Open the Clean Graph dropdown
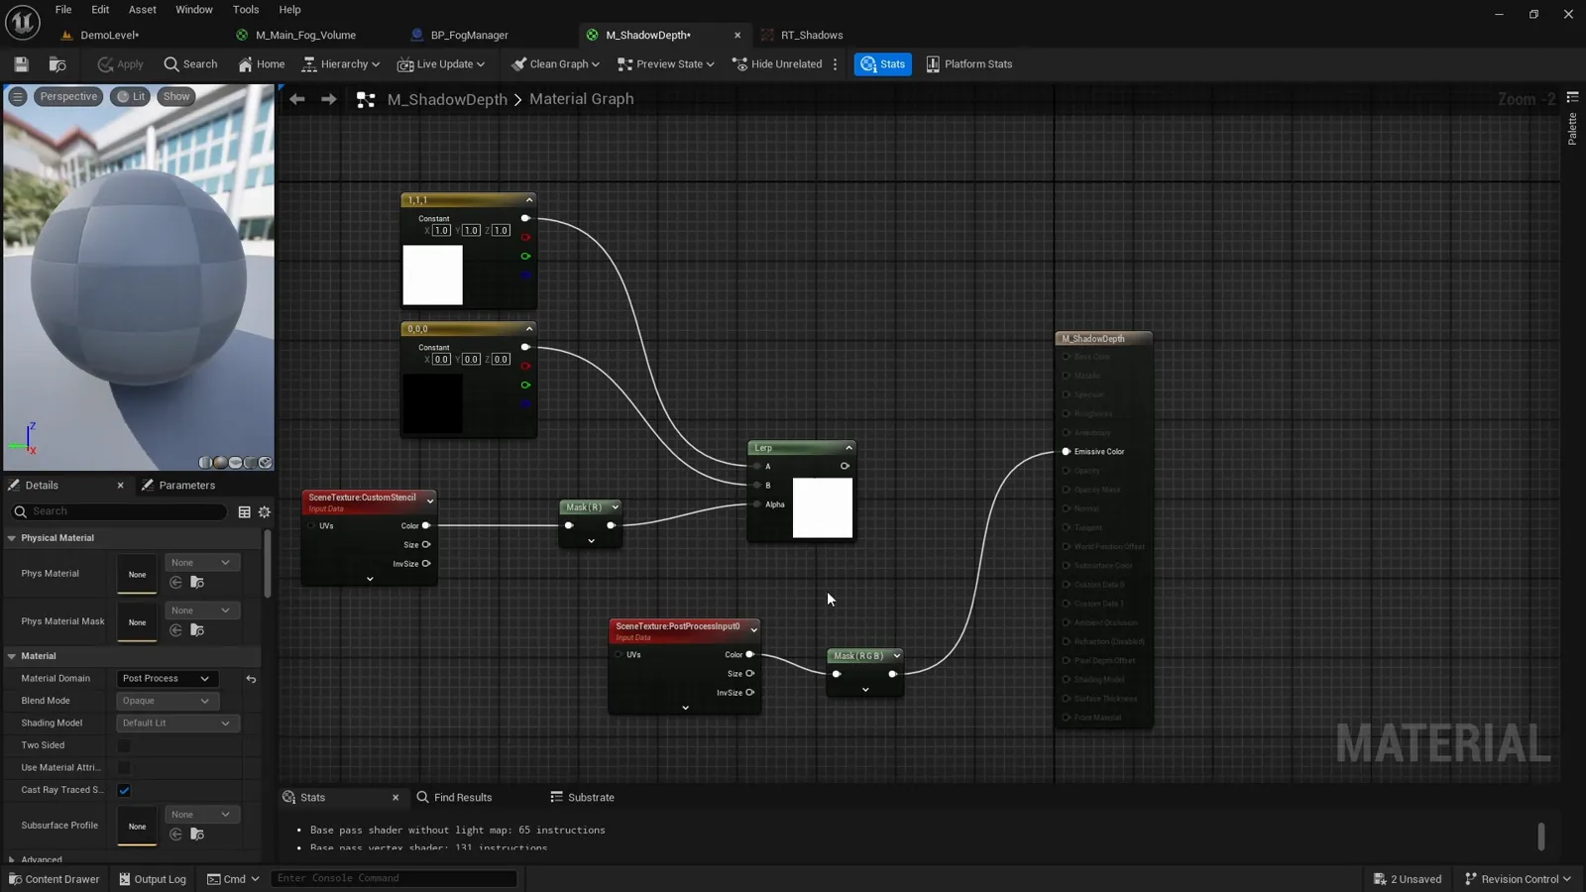Image resolution: width=1586 pixels, height=892 pixels. pyautogui.click(x=555, y=64)
